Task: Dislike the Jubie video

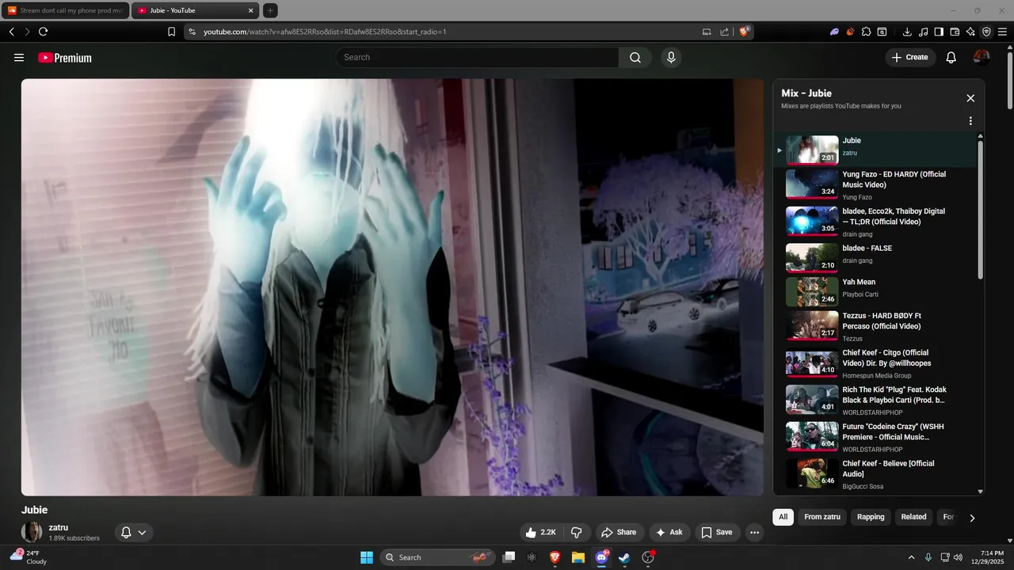Action: coord(577,532)
